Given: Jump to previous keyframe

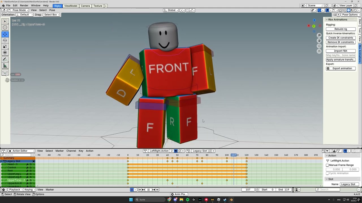Looking at the screenshot, I should pos(143,190).
